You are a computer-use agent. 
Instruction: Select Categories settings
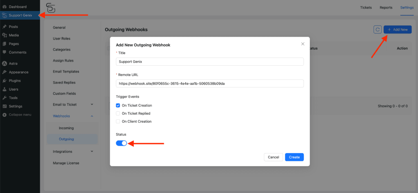click(62, 49)
